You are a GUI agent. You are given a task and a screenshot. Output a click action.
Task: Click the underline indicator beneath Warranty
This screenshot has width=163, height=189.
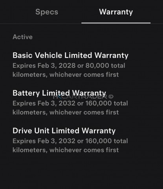[116, 23]
